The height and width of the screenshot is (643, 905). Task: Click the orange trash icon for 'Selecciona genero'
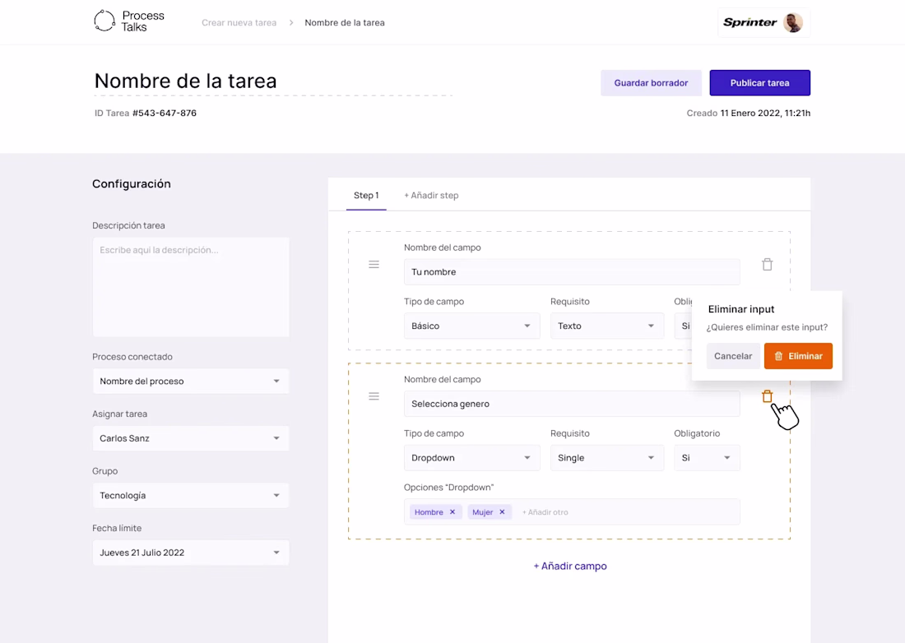coord(767,396)
